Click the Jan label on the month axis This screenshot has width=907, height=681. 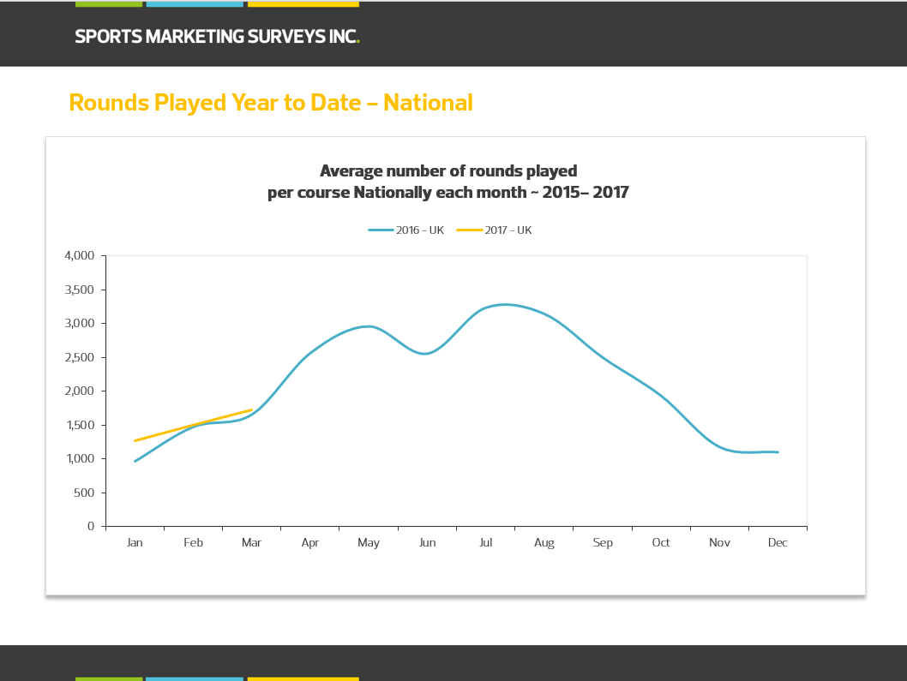pos(135,543)
